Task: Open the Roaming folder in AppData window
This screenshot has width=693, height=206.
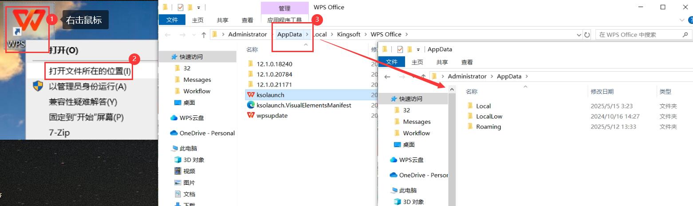Action: pyautogui.click(x=488, y=127)
